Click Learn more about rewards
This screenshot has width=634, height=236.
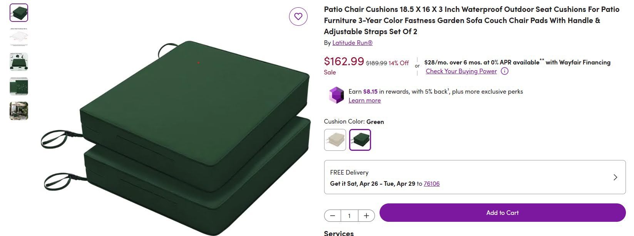364,100
